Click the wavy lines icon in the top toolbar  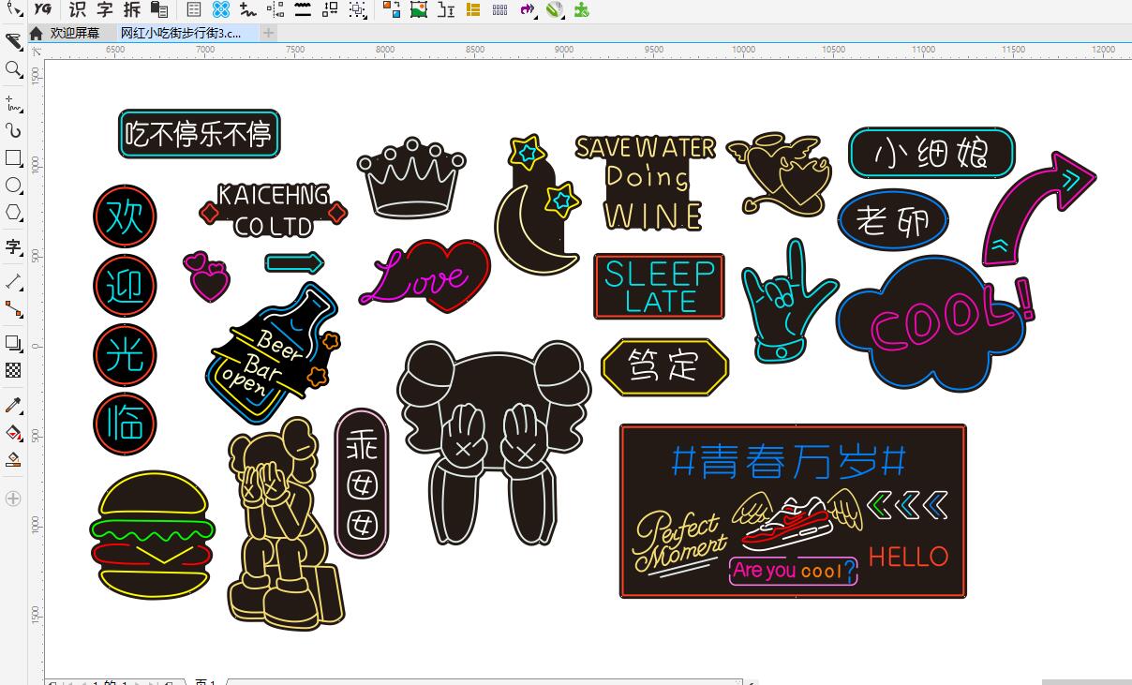[303, 9]
